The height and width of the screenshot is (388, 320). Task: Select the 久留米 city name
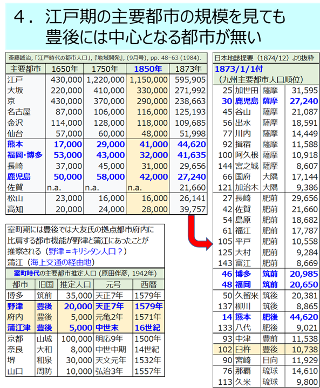click(x=247, y=296)
